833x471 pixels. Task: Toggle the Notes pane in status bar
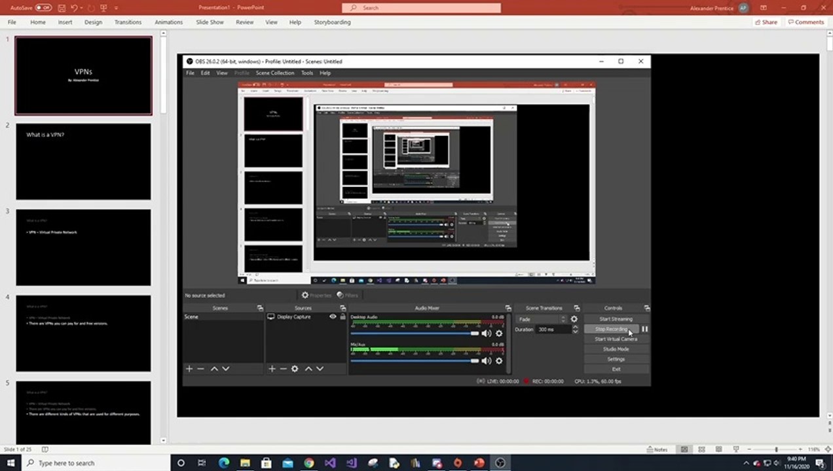pyautogui.click(x=657, y=449)
